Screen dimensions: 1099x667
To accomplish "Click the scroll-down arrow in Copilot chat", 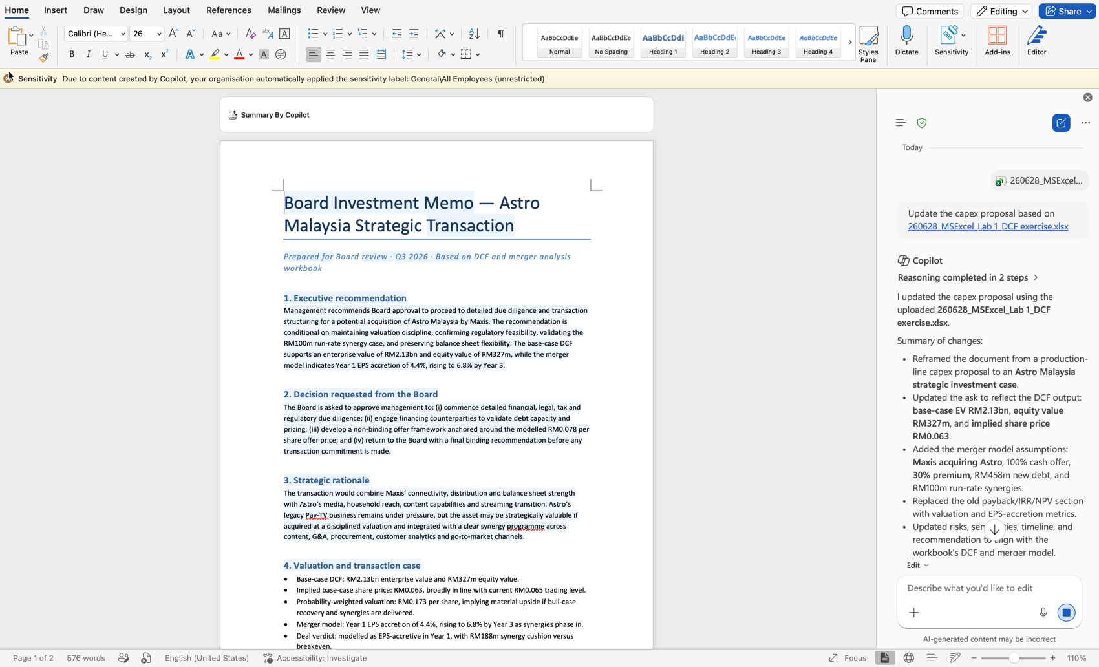I will pyautogui.click(x=994, y=529).
